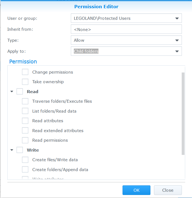Click the Close button
This screenshot has height=198, width=192.
pos(168,190)
